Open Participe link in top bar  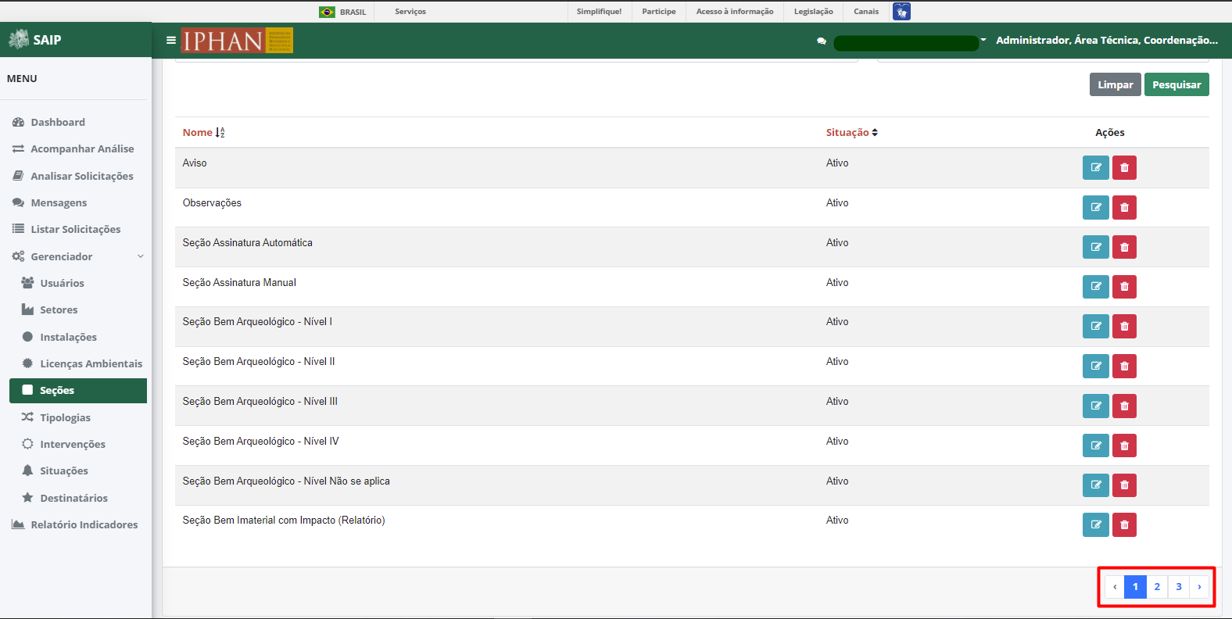[659, 12]
